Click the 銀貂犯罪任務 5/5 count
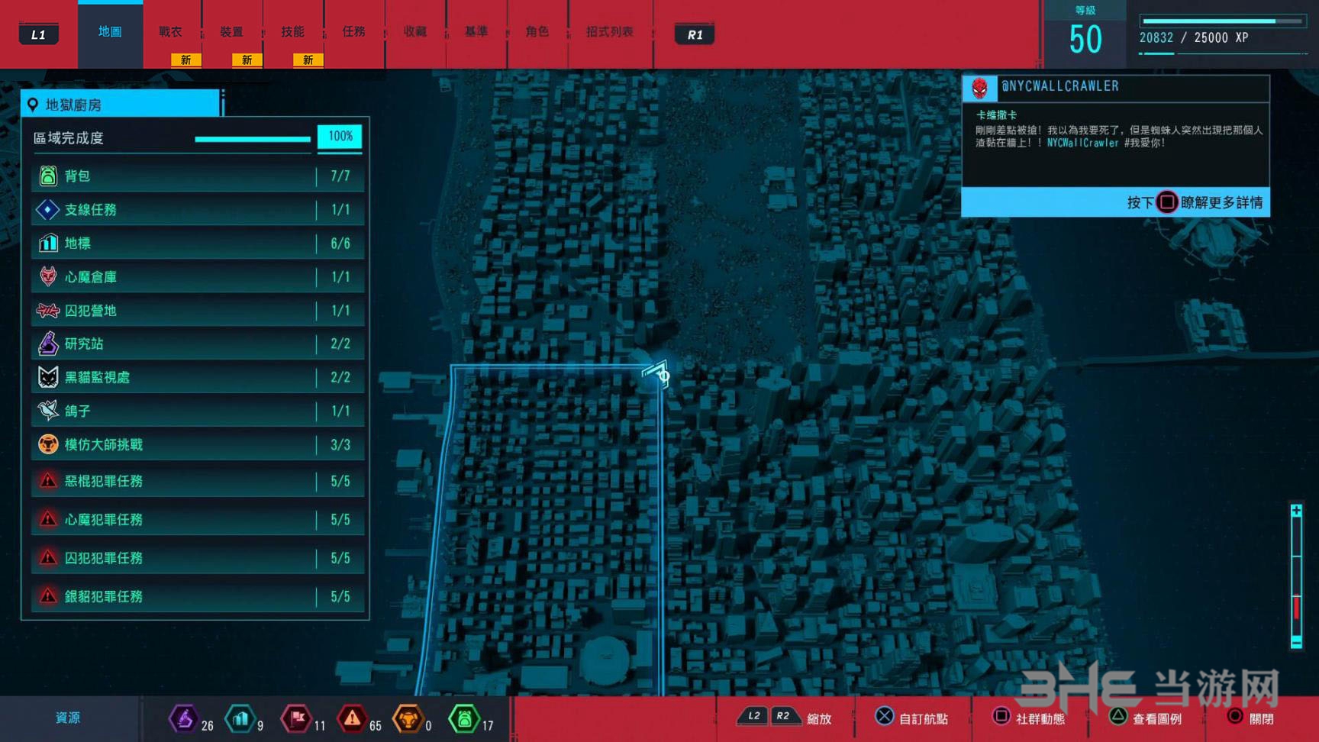 click(x=340, y=596)
